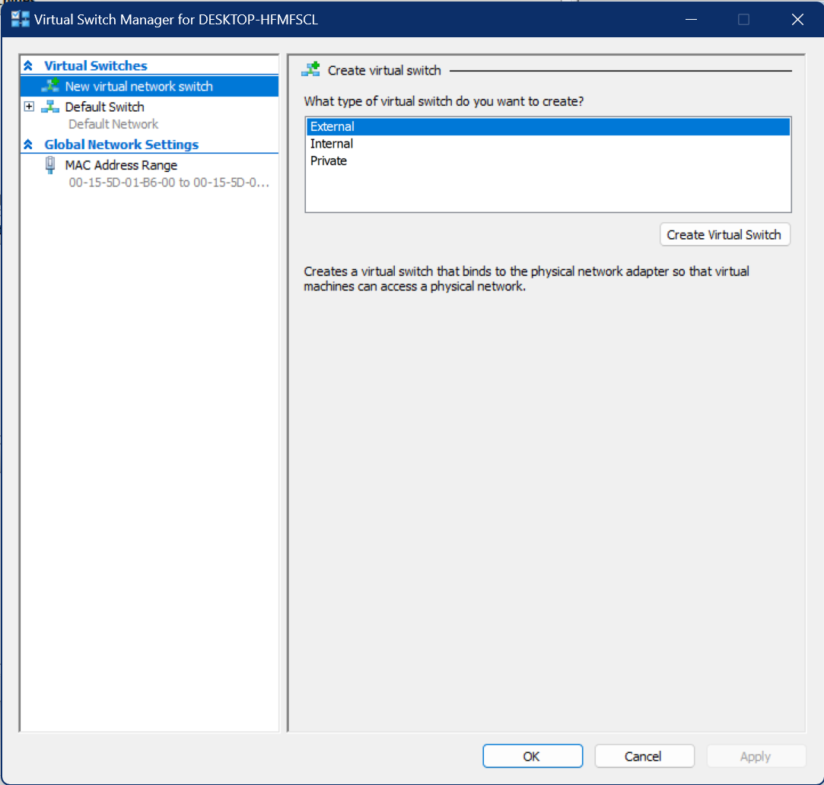Image resolution: width=824 pixels, height=785 pixels.
Task: Close the Virtual Switch Manager window
Action: [x=797, y=19]
